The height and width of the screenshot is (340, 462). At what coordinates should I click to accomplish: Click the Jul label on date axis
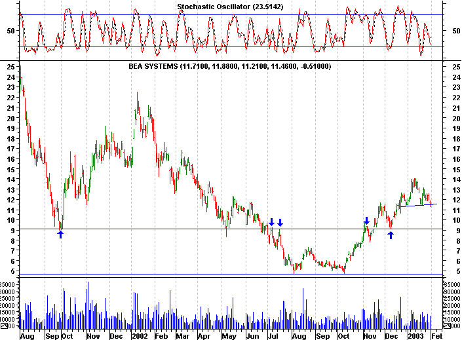tap(273, 336)
